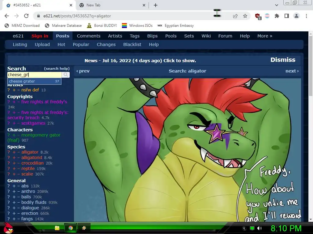Screen dimensions: 313x234
Task: Open the uBlock Origin extension icon
Action: coord(258,16)
